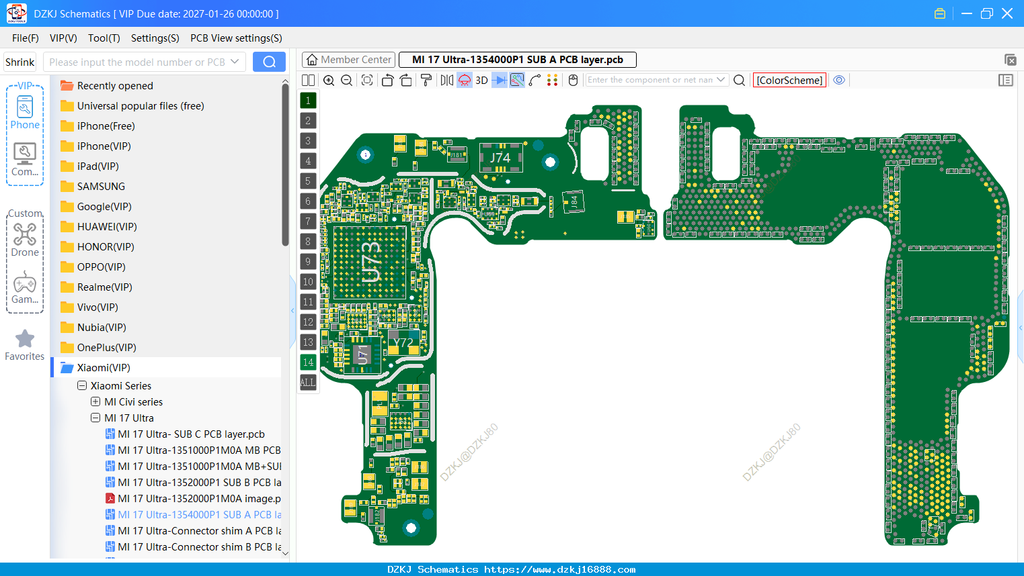This screenshot has height=576, width=1024.
Task: Close all tabs icon at tab bar end
Action: pyautogui.click(x=1010, y=60)
